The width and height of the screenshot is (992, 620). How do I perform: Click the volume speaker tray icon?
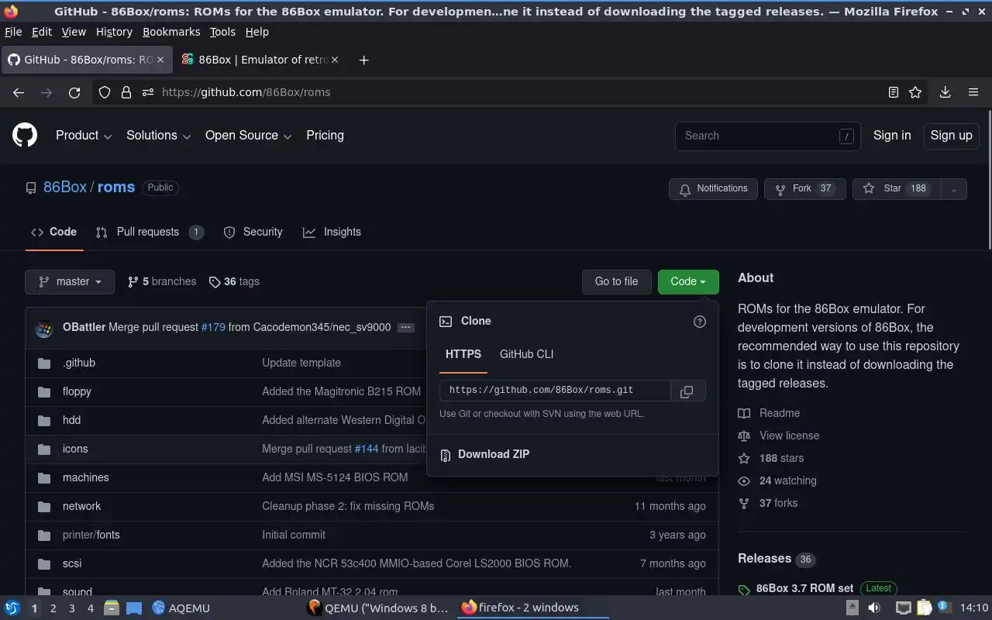874,608
